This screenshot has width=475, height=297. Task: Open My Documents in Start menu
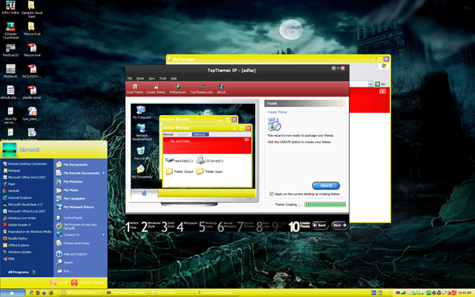click(x=72, y=165)
